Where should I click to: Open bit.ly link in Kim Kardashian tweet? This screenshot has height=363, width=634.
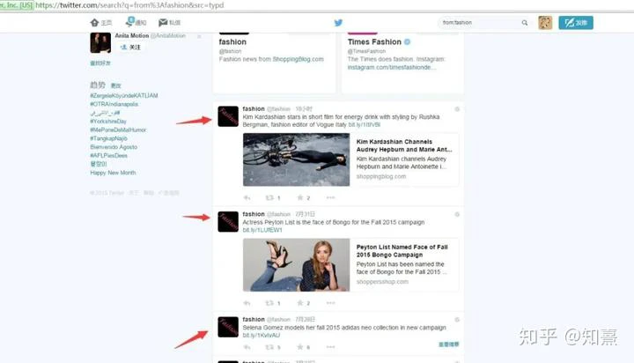coord(365,124)
